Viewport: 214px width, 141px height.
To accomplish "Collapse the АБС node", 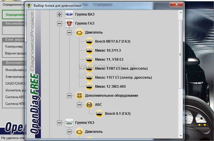I will click(79, 105).
